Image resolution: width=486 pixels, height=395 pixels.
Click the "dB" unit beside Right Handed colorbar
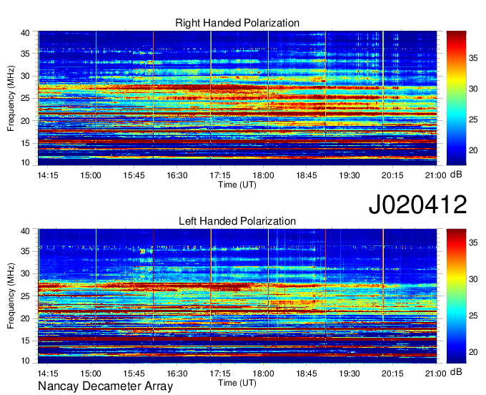tap(456, 175)
